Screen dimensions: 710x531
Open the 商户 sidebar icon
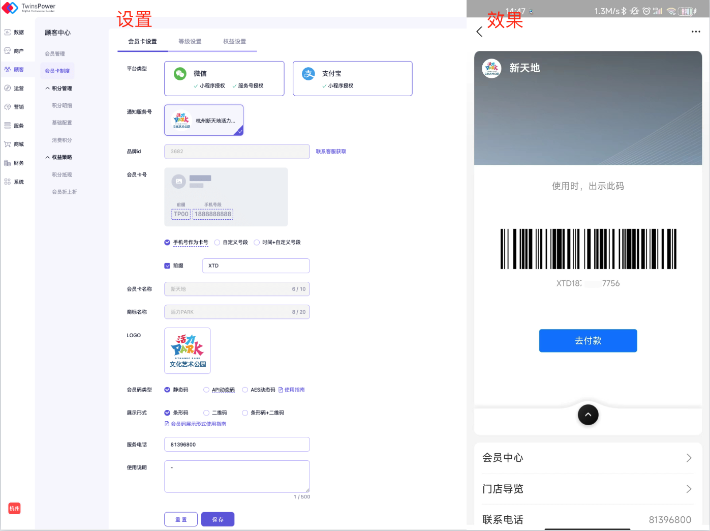coord(8,51)
